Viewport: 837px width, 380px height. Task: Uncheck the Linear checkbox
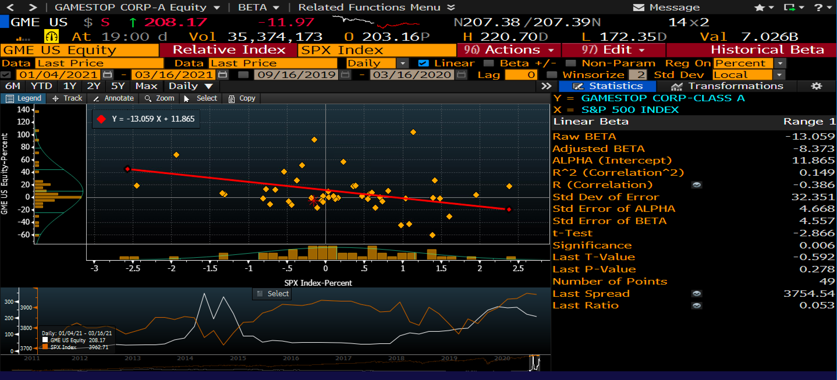pos(423,63)
